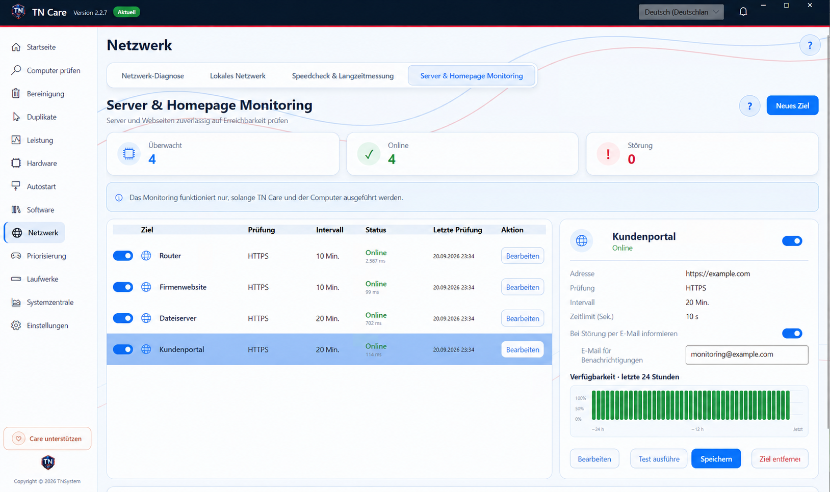This screenshot has width=830, height=492.
Task: Click the Neues Ziel button
Action: click(x=792, y=105)
